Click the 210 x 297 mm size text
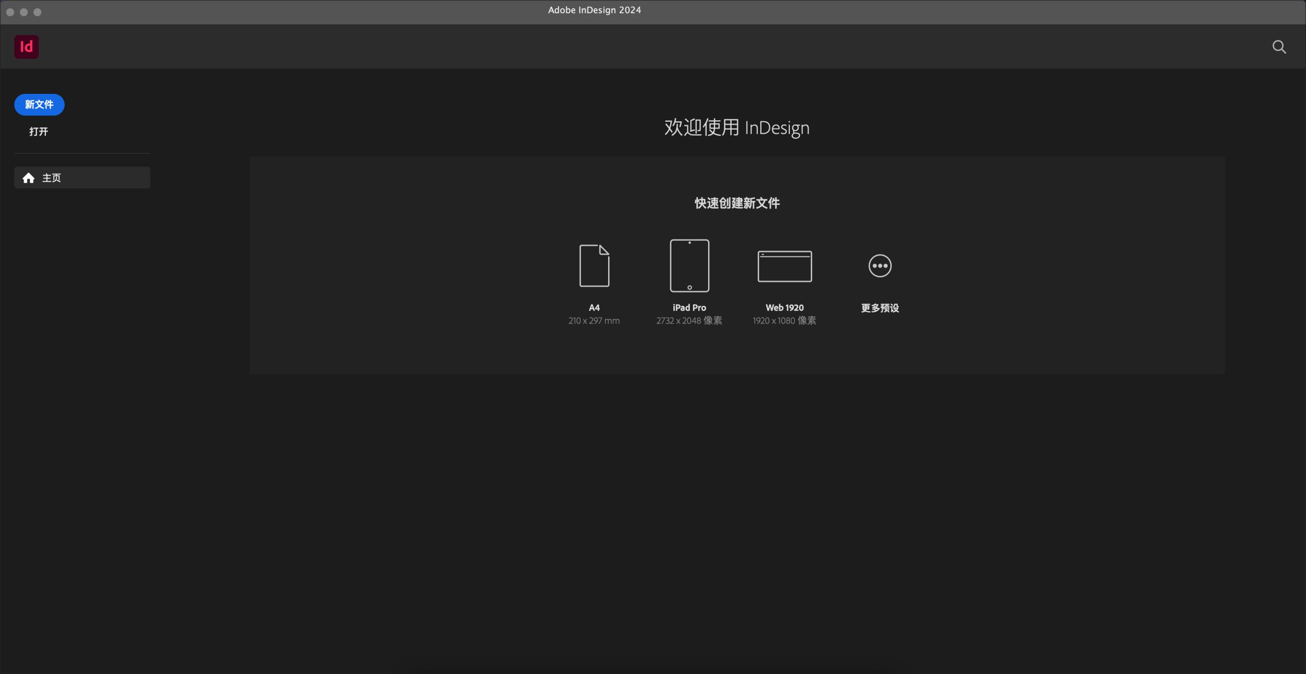Viewport: 1306px width, 674px height. [594, 321]
